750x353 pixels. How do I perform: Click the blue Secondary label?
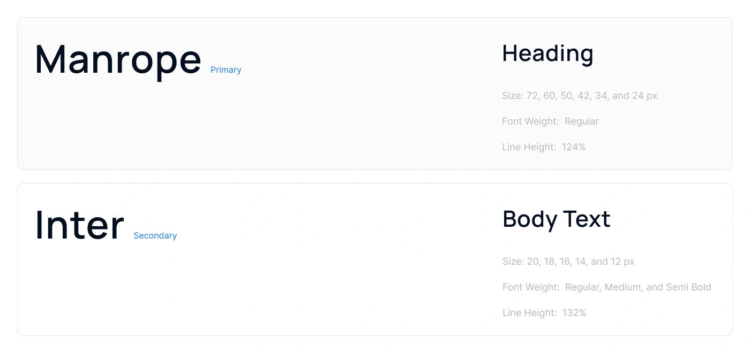155,236
